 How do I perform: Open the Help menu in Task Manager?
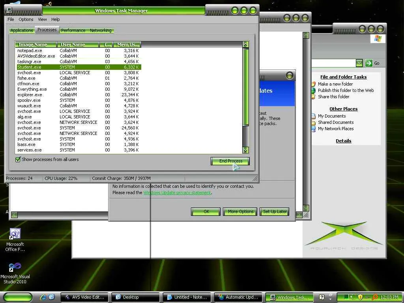coord(55,19)
